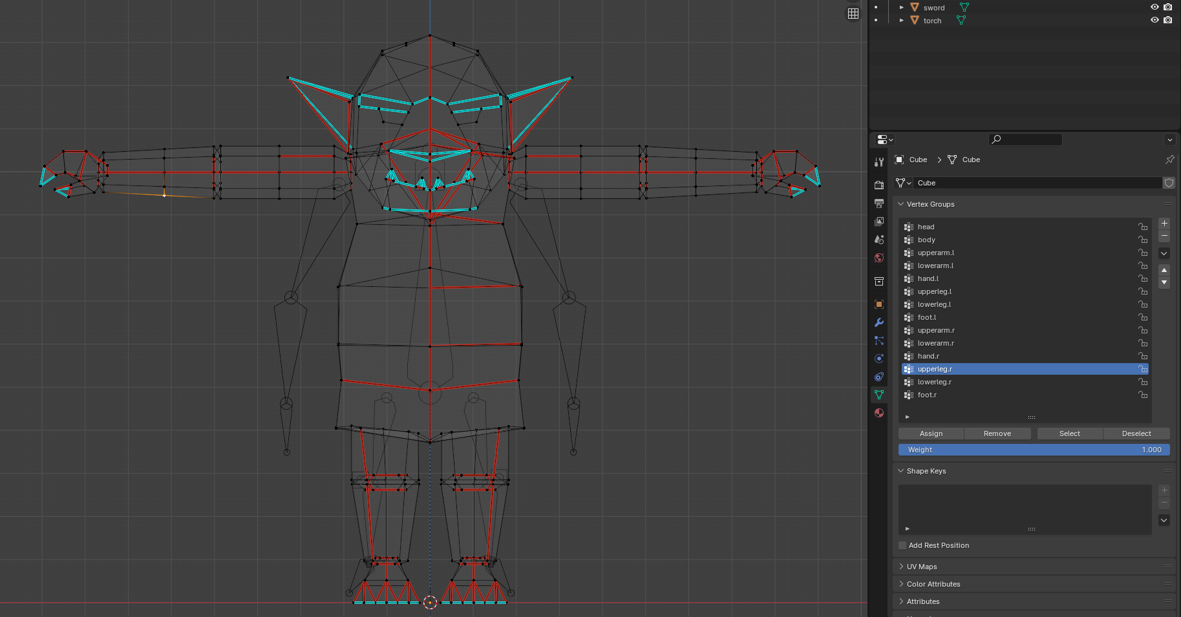This screenshot has width=1181, height=617.
Task: Click the Assign button
Action: (931, 434)
